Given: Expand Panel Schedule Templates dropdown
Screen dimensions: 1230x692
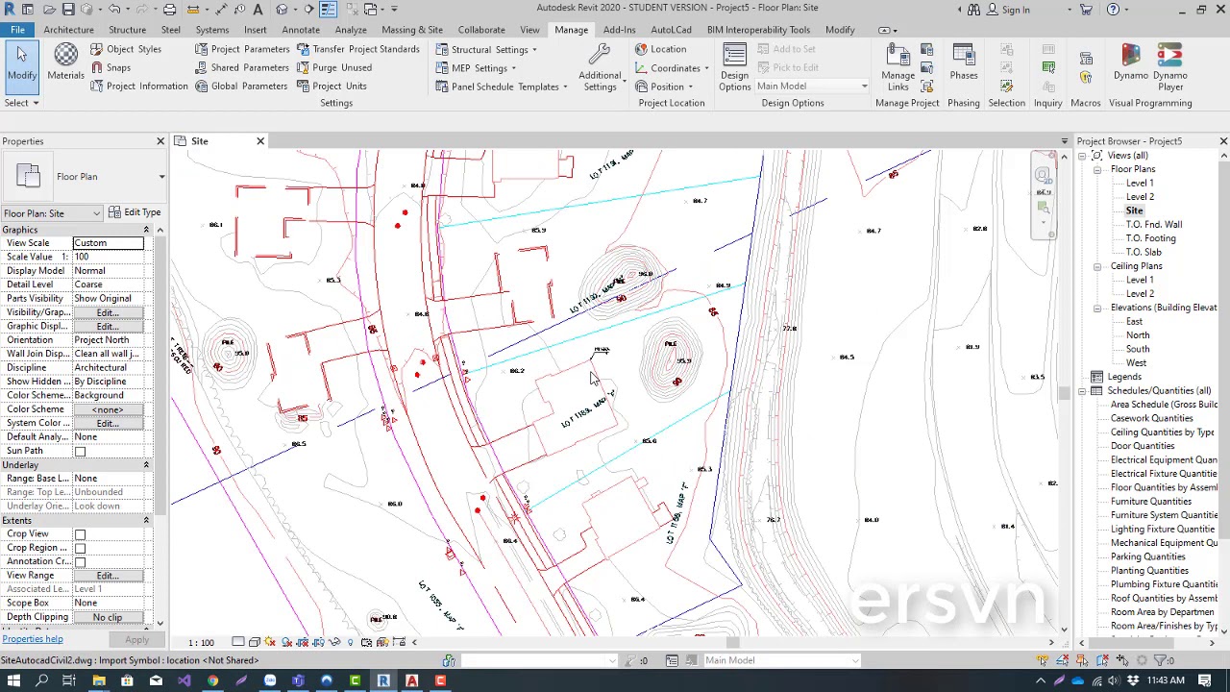Looking at the screenshot, I should [x=565, y=86].
